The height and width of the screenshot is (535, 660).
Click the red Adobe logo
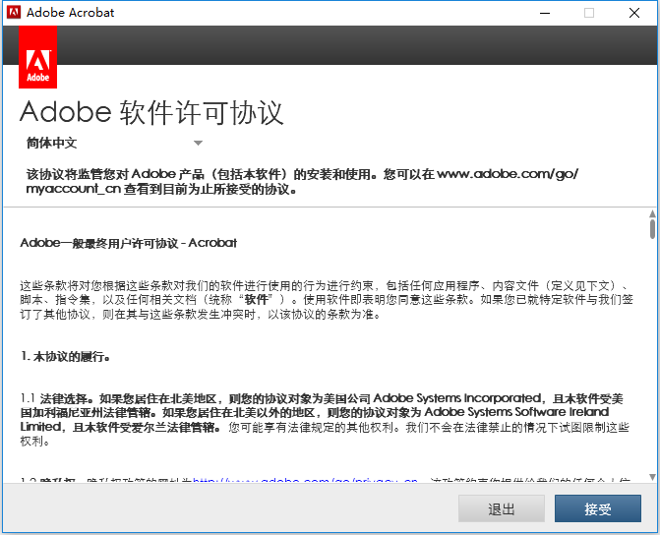[x=38, y=57]
